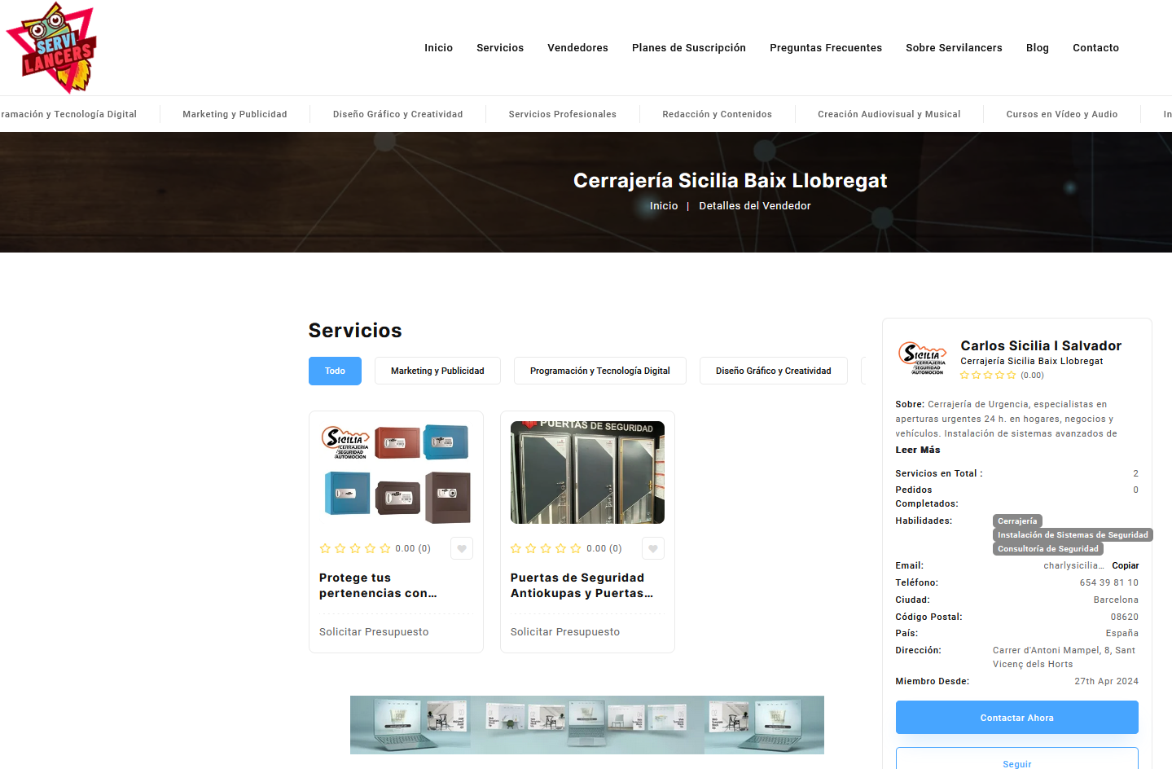Open 'Protege tus pertenencias con…' service title

(378, 586)
